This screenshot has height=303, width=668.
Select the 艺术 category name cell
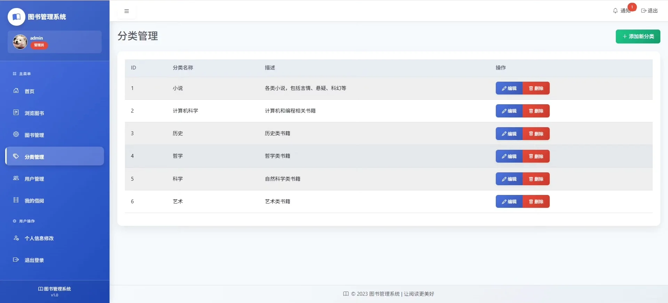178,202
